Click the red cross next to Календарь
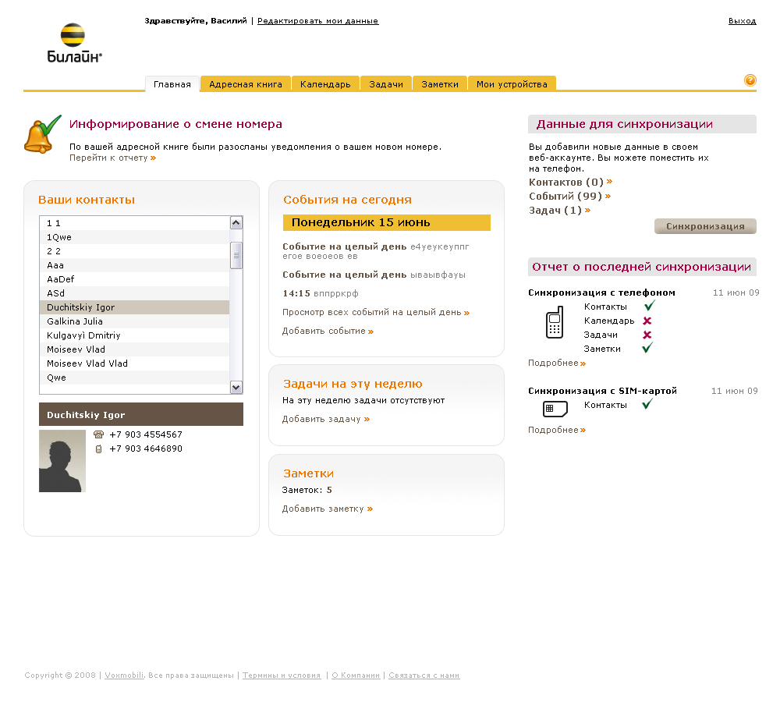The image size is (780, 702). [x=647, y=321]
